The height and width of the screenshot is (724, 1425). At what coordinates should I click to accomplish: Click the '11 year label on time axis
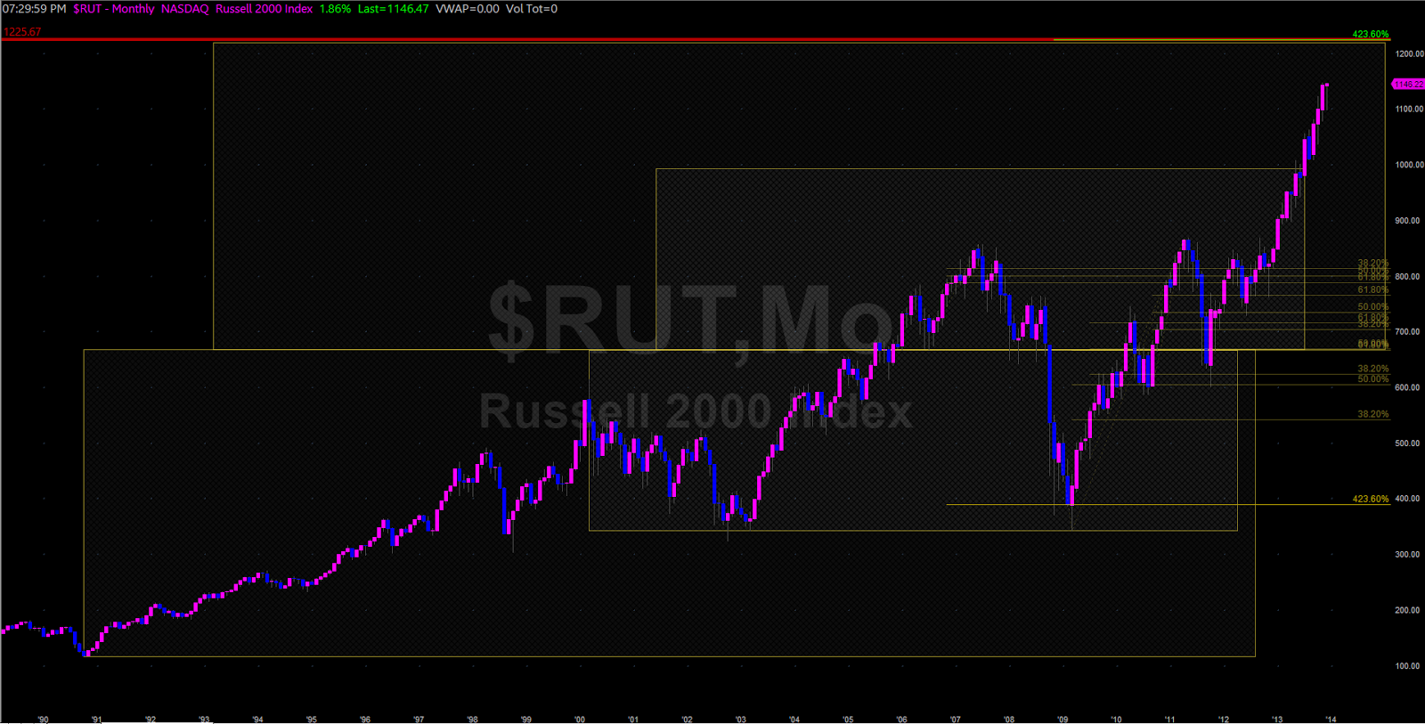pos(1169,719)
